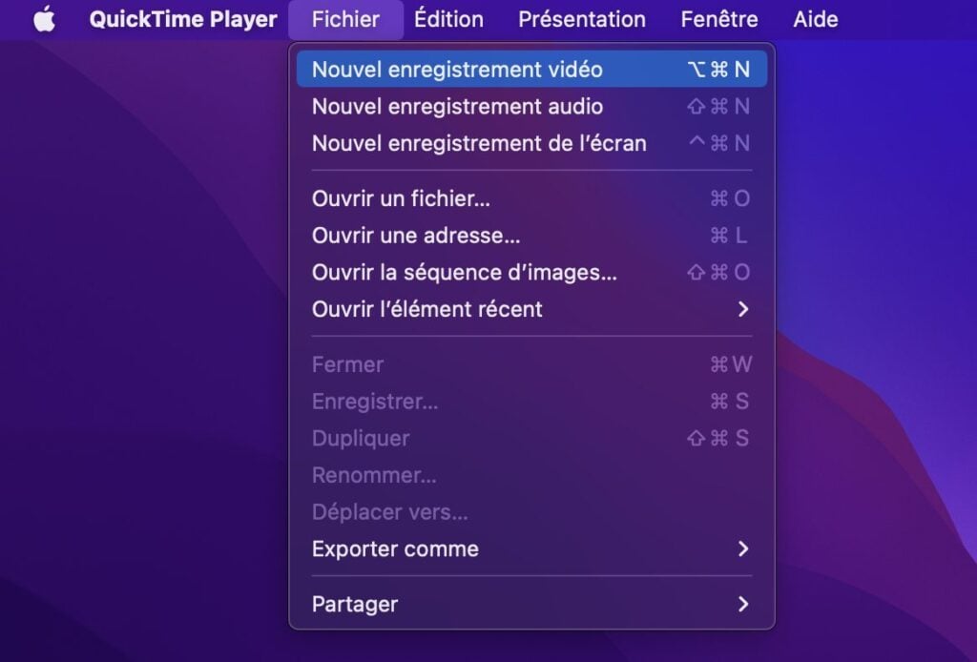Expand the Partager submenu
The height and width of the screenshot is (662, 977).
tap(531, 604)
